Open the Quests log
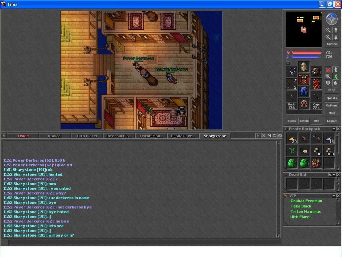Viewport: 342px width, 257px height. (332, 98)
